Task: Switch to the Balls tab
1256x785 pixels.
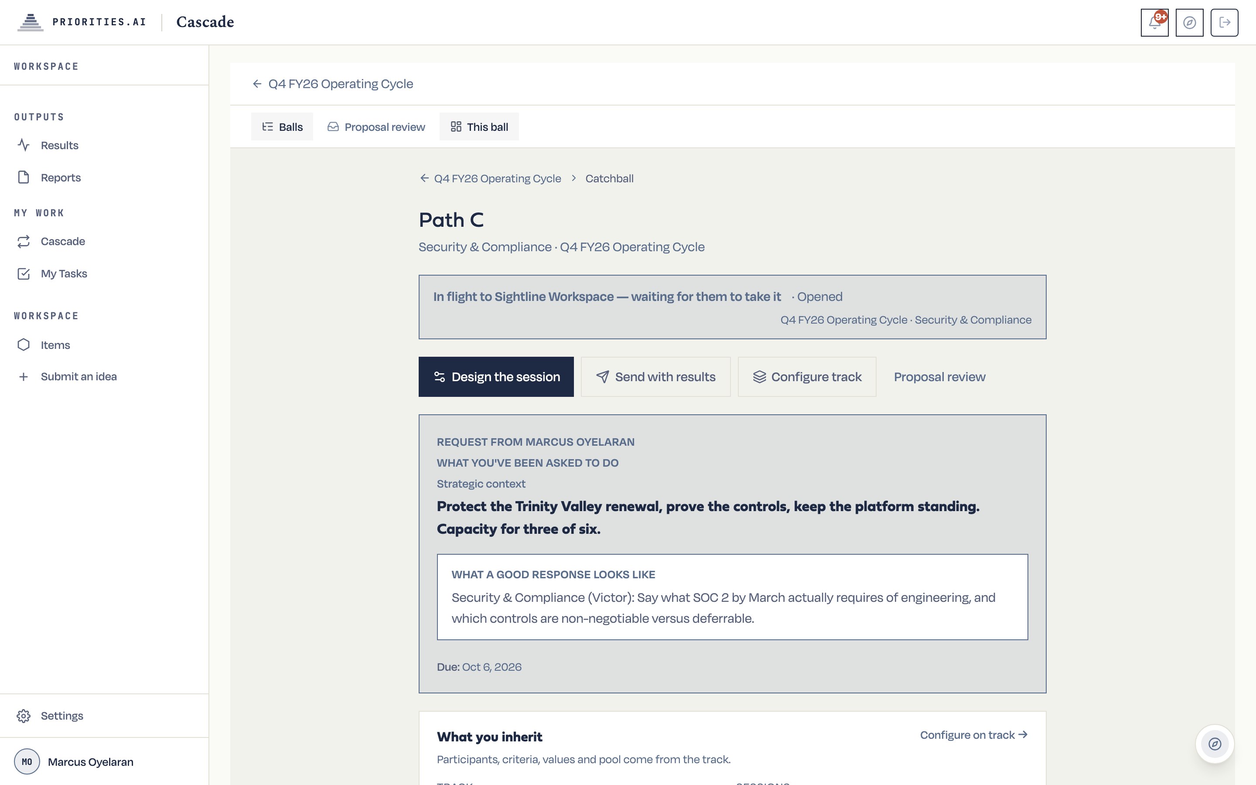Action: (282, 126)
